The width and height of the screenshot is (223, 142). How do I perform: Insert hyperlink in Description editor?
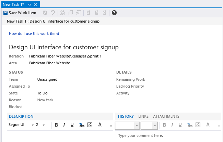click(82, 125)
